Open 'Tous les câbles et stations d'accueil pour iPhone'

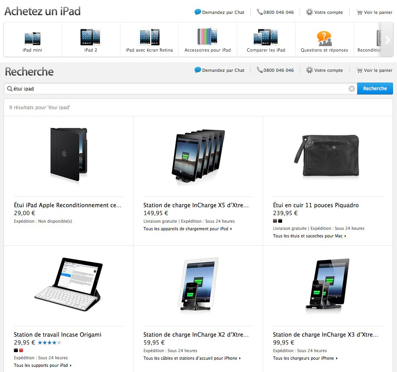point(192,359)
